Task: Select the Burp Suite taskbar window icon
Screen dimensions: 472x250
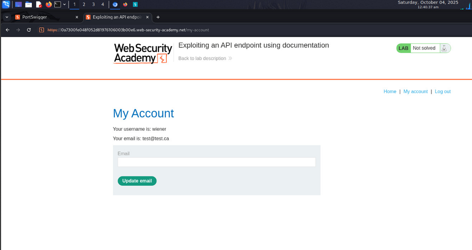Action: (x=135, y=5)
